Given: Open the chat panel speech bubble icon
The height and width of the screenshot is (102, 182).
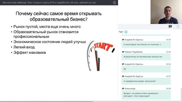Looking at the screenshot, I should [170, 27].
